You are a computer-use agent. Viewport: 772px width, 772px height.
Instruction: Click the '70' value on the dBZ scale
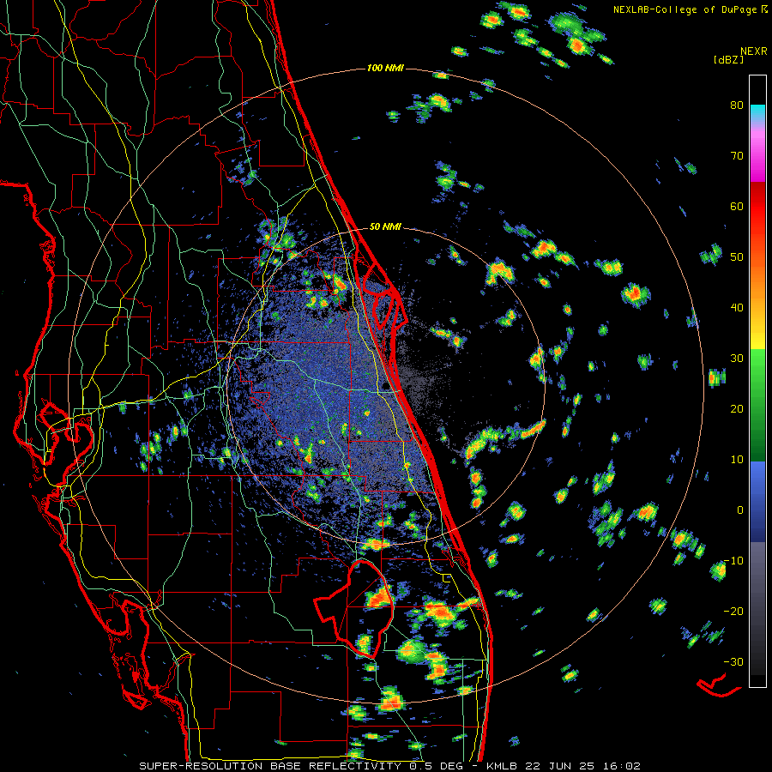737,156
